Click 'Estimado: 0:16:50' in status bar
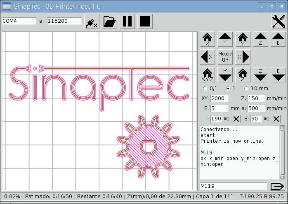Image resolution: width=288 pixels, height=204 pixels. click(49, 197)
